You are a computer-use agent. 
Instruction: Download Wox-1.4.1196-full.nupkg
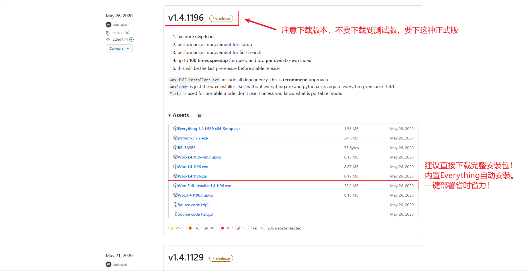(x=199, y=157)
